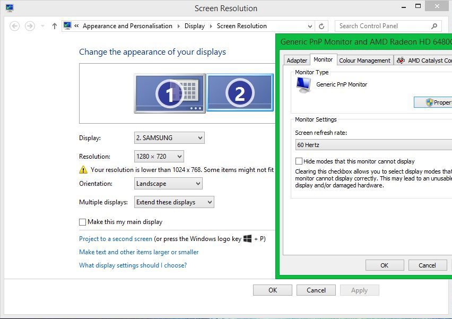Toggle Hide modes monitor cannot display
The image size is (452, 319).
(299, 161)
